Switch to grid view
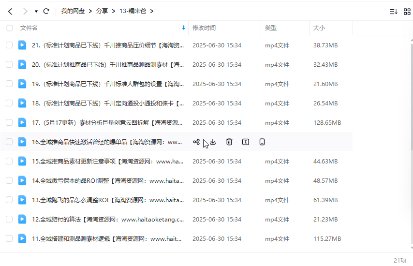This screenshot has height=266, width=413. click(407, 12)
